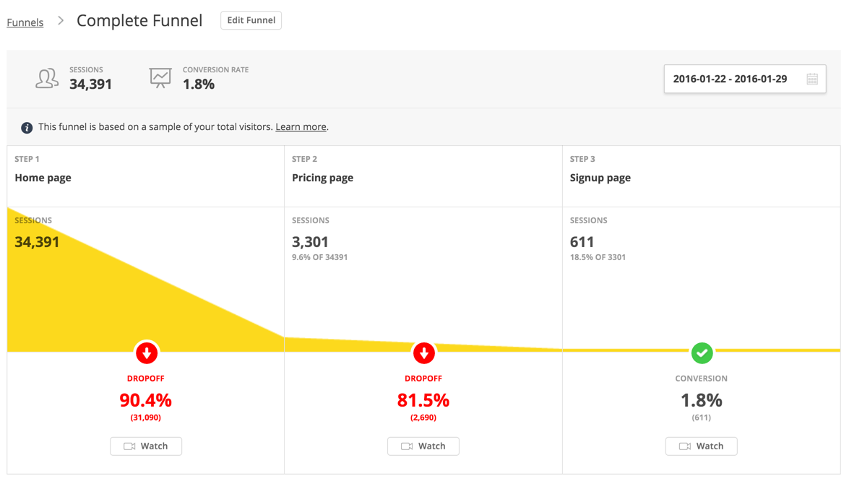Select the Step 2 Pricing page header

322,178
